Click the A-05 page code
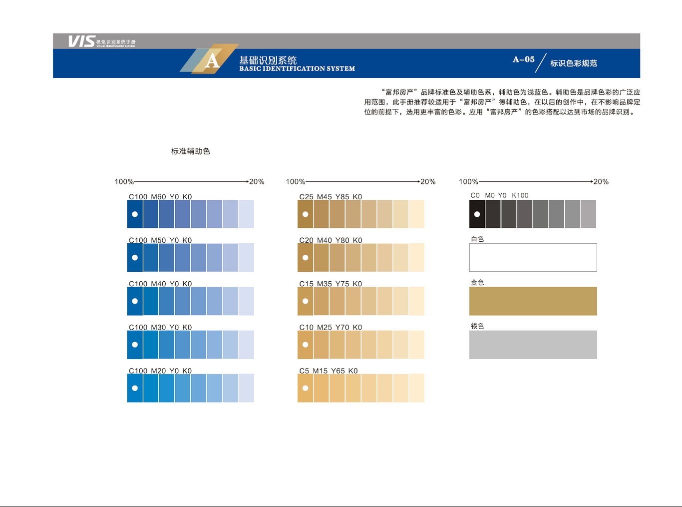682x507 pixels. point(524,59)
